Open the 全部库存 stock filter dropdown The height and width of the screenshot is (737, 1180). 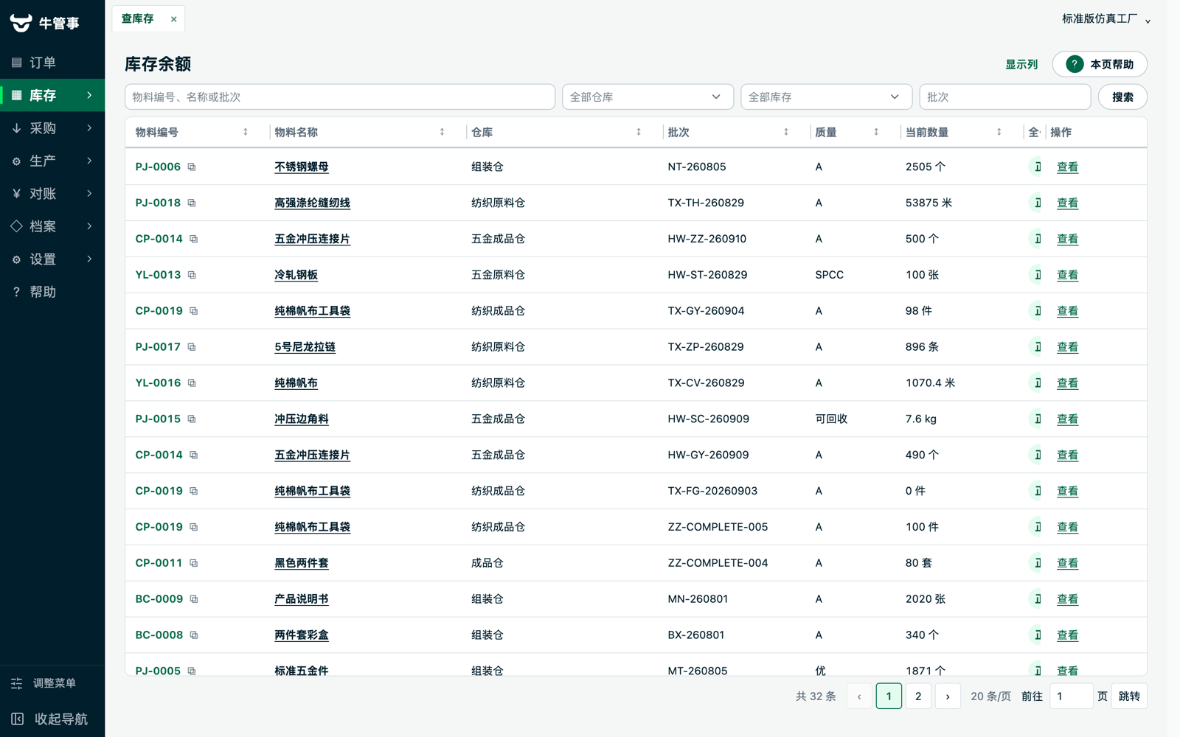(x=826, y=97)
